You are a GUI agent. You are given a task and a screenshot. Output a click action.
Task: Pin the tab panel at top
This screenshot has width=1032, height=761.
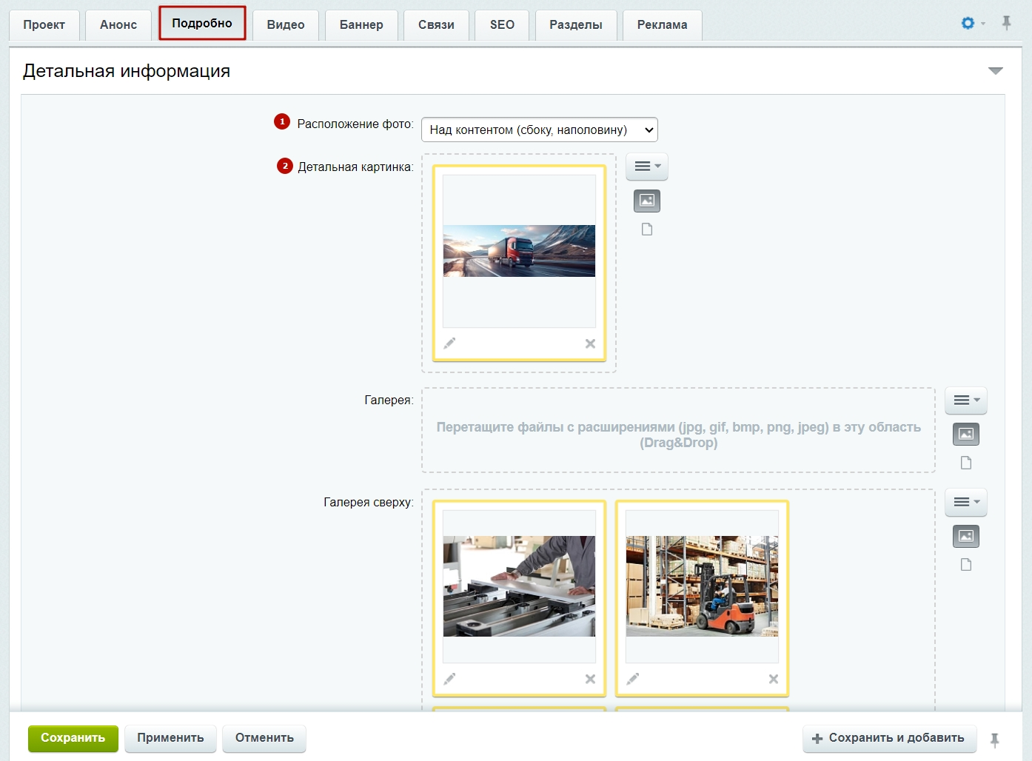pyautogui.click(x=1006, y=23)
